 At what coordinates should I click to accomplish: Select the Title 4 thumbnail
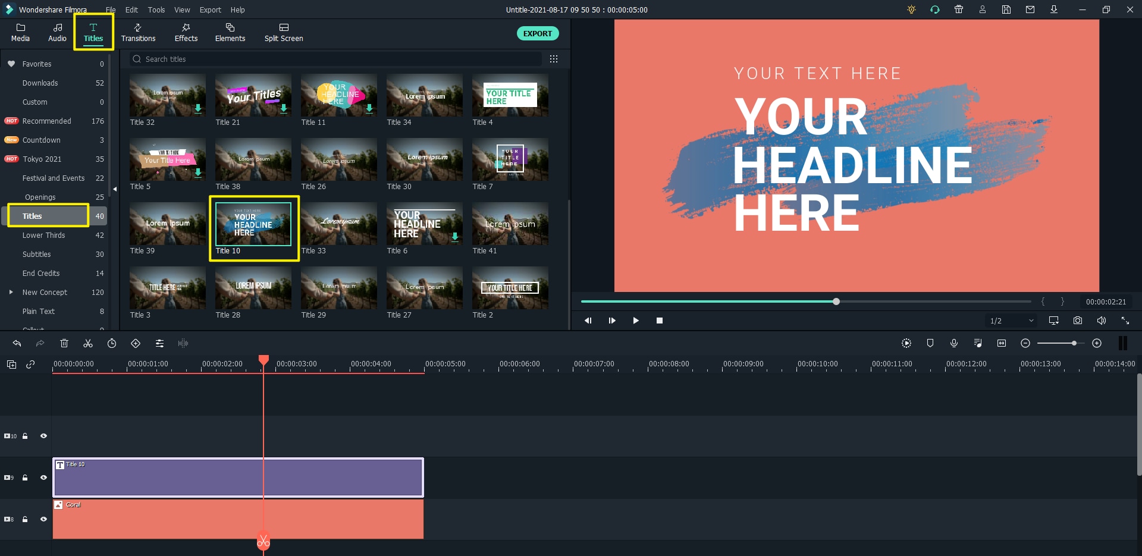(510, 95)
